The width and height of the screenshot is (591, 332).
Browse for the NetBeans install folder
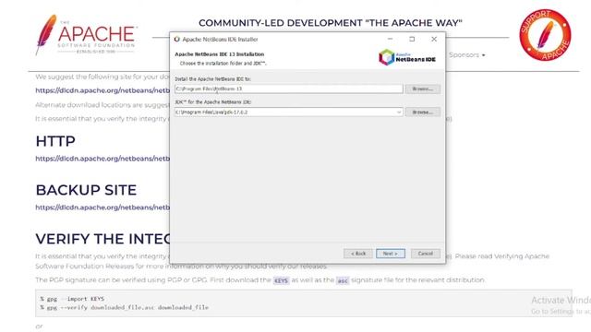coord(423,89)
